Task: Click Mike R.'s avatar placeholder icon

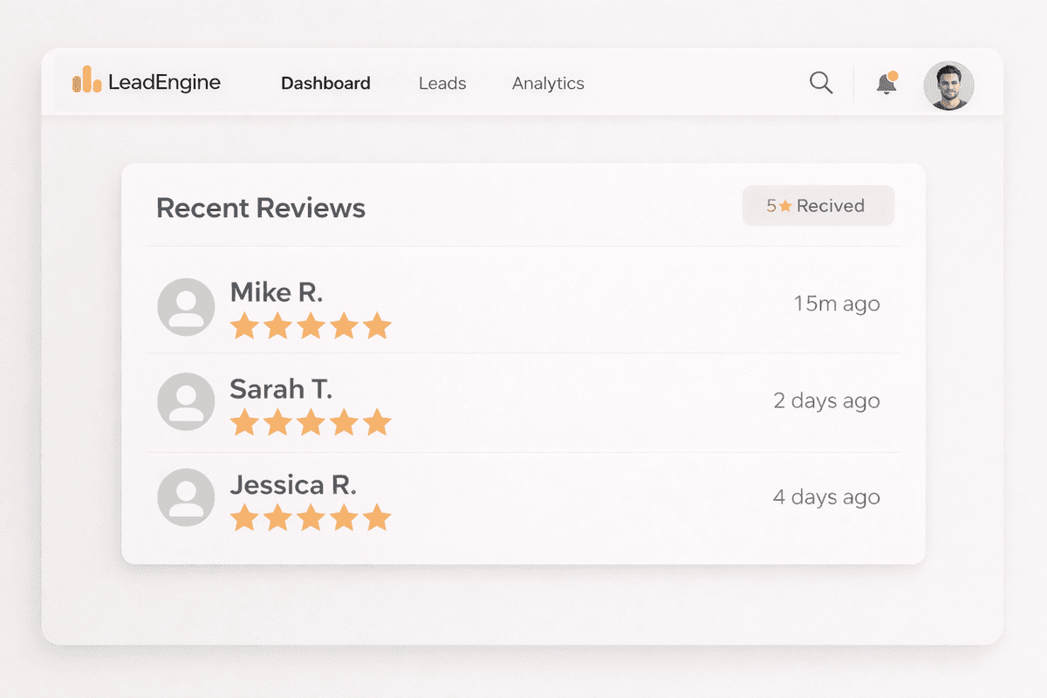Action: (x=185, y=307)
